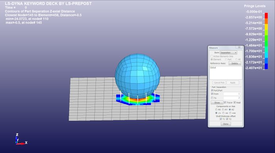The image size is (275, 153).
Task: Click the -2.407e+01 fringe value
Action: 253,68
